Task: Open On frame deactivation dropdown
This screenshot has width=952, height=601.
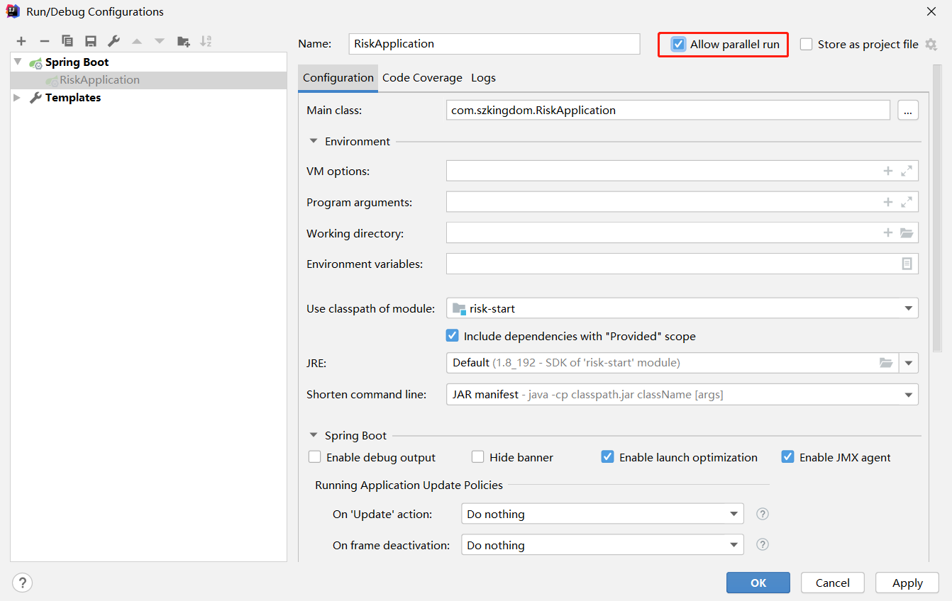Action: [x=602, y=545]
